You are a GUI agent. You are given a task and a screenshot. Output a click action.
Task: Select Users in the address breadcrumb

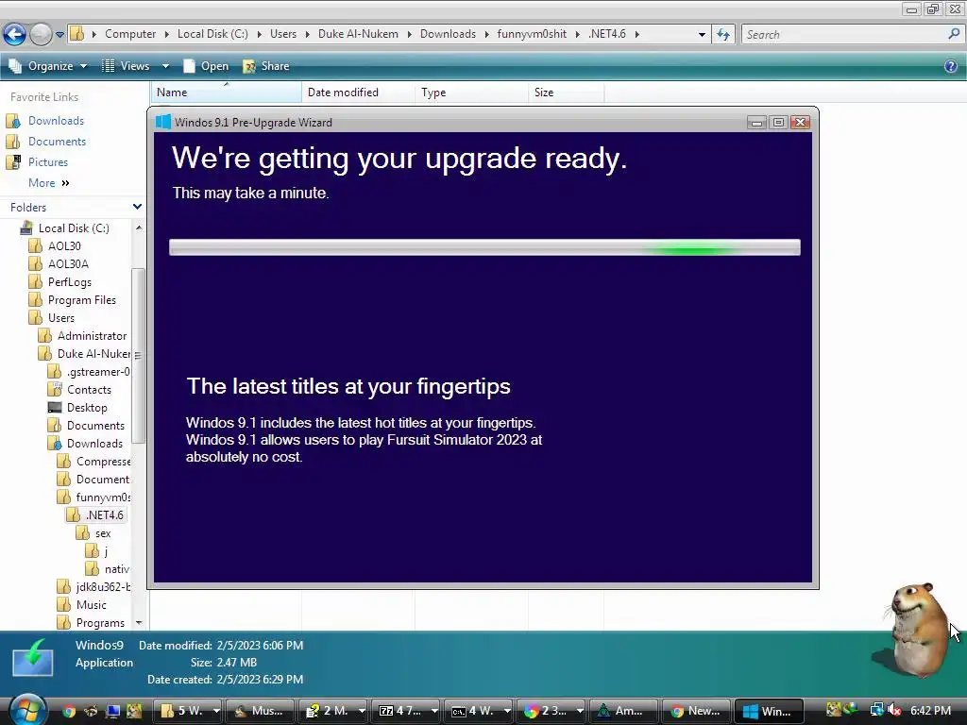point(283,34)
